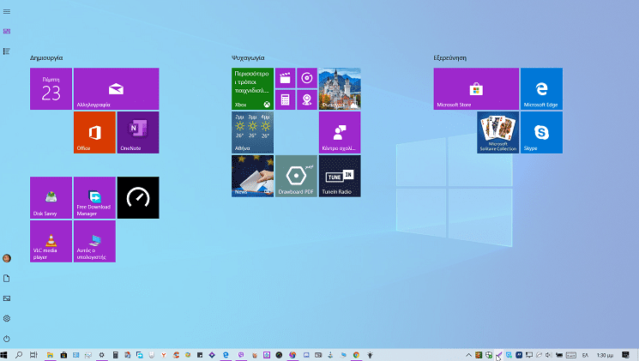Open the lightbulb taskbar icon
The width and height of the screenshot is (639, 361).
(370, 355)
